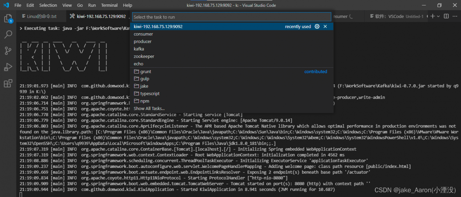Configure the kiwi task via gear icon
This screenshot has height=197, width=461.
click(x=317, y=27)
